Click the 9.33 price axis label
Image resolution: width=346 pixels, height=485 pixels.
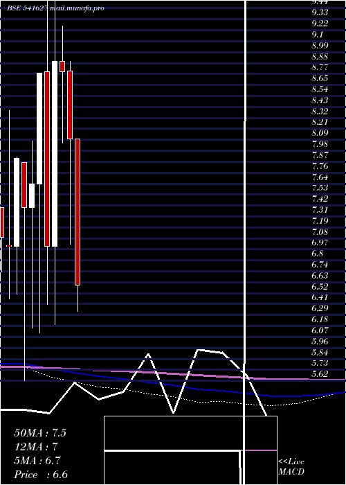(320, 12)
